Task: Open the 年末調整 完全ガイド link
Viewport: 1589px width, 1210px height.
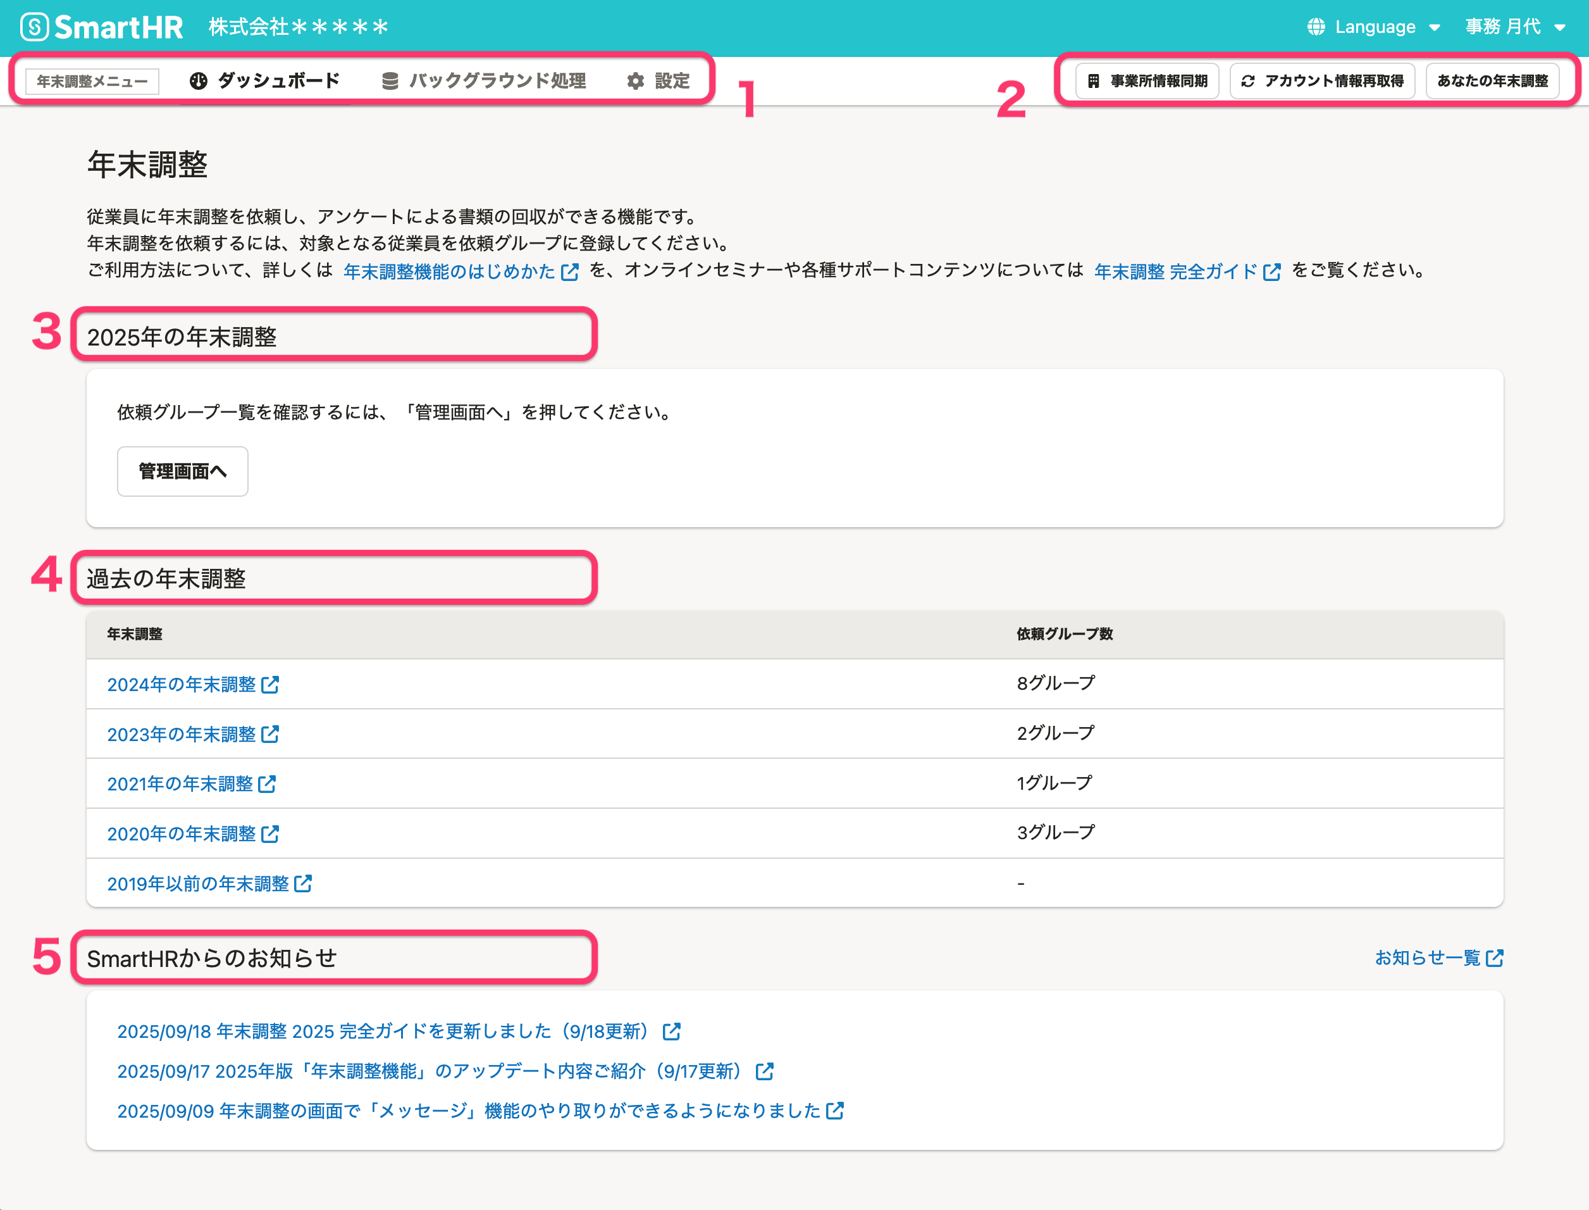Action: pos(1175,271)
